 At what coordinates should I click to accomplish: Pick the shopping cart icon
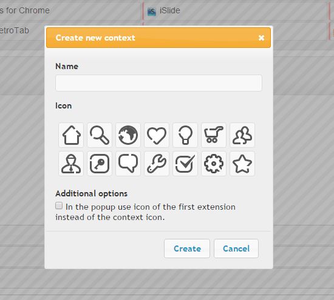point(214,135)
